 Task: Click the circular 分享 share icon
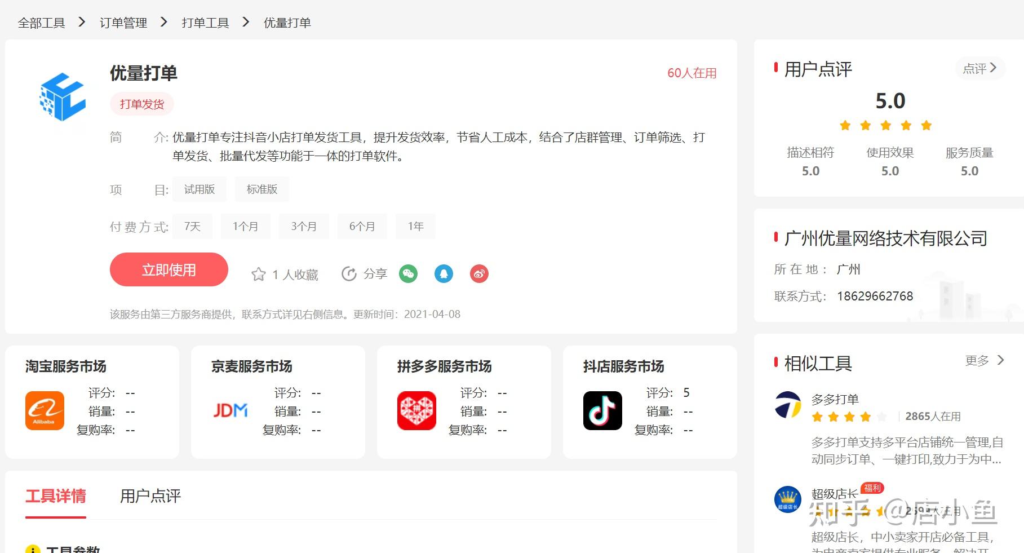(x=349, y=274)
